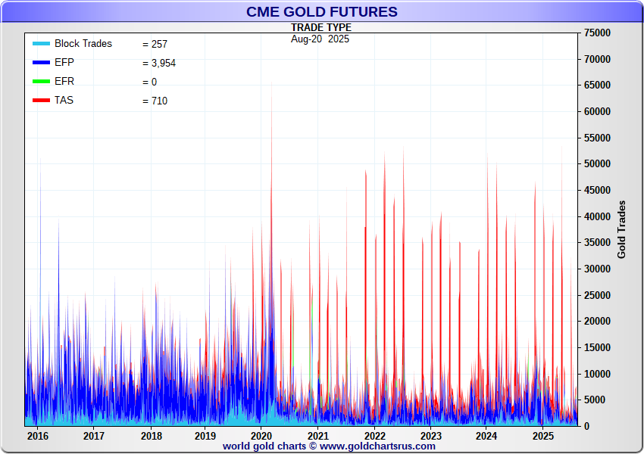
Task: Click the cyan Block Trades legend swatch
Action: (x=41, y=43)
